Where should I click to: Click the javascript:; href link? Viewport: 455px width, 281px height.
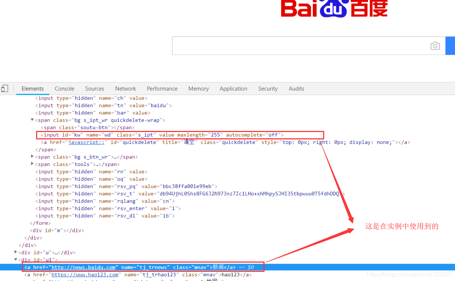[87, 142]
